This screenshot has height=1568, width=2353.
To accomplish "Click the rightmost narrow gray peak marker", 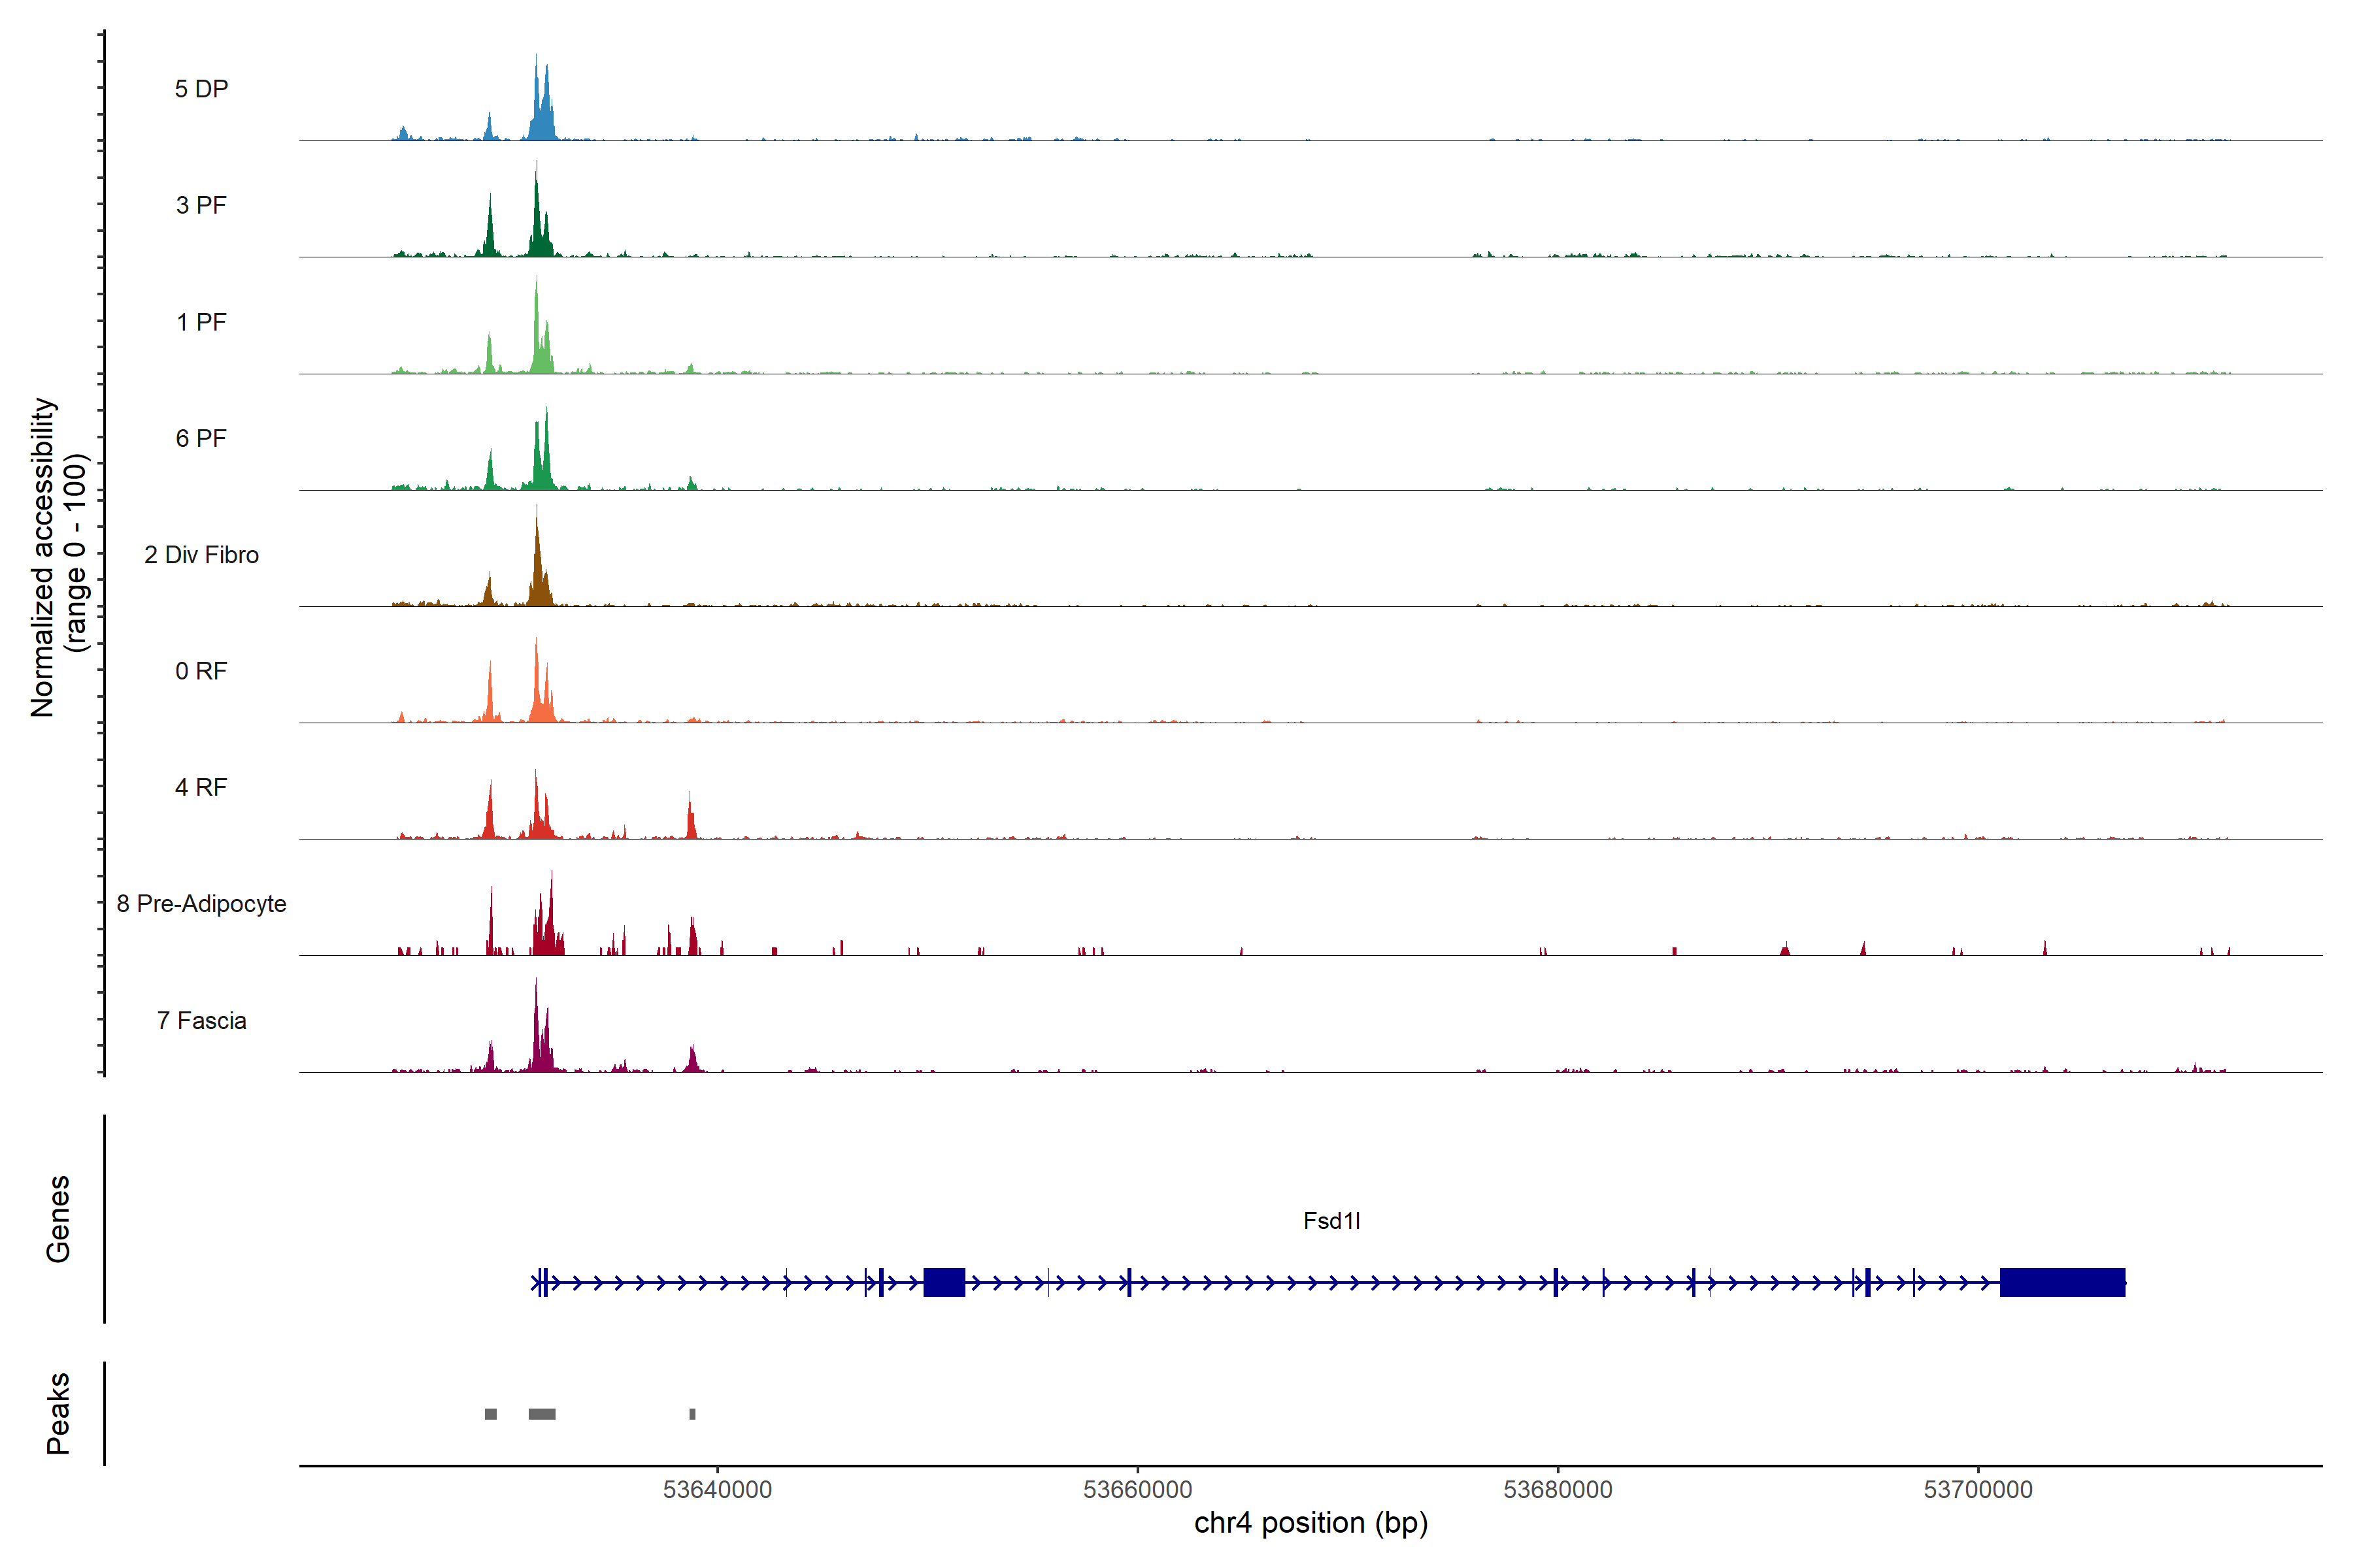I will click(x=692, y=1414).
